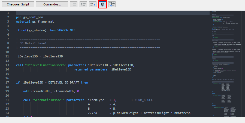The width and height of the screenshot is (245, 123).
Task: Click the "Schematic3DModel" string
Action: [49, 100]
